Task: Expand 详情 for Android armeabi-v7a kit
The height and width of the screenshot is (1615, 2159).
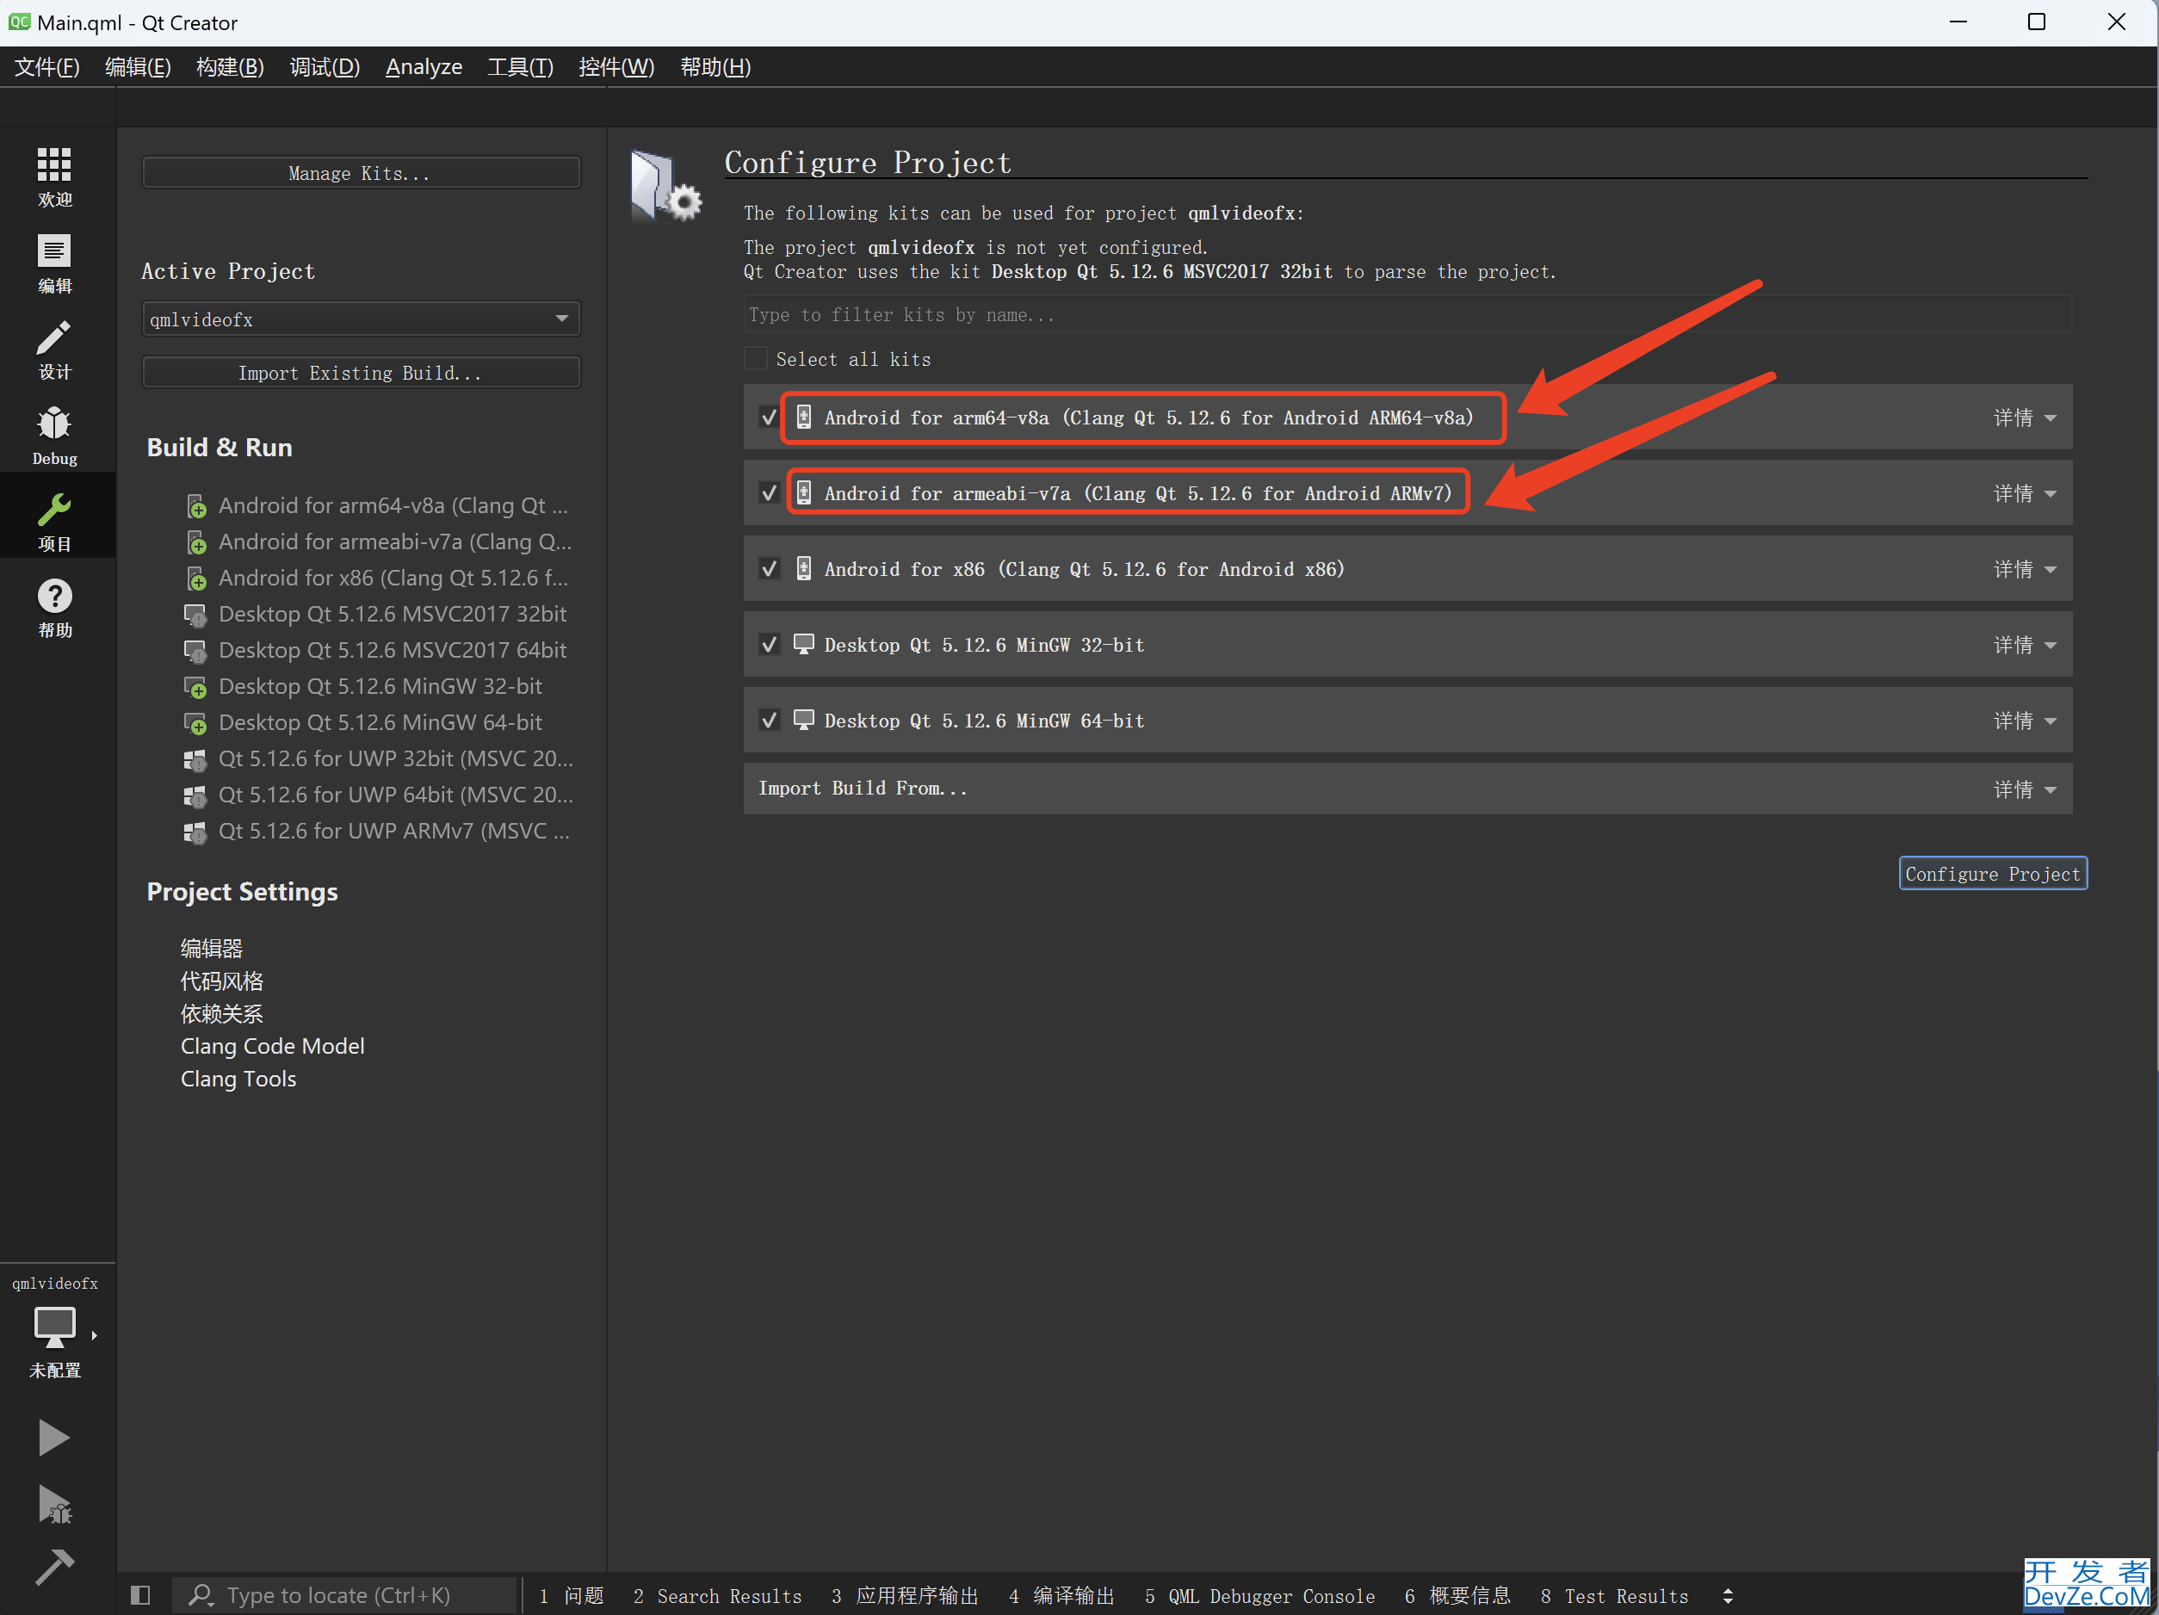Action: (x=2025, y=494)
